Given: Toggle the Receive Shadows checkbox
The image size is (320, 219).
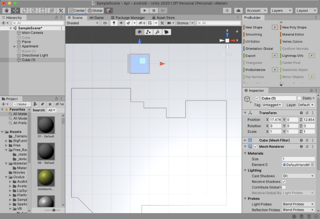Looking at the screenshot, I should coord(284,182).
